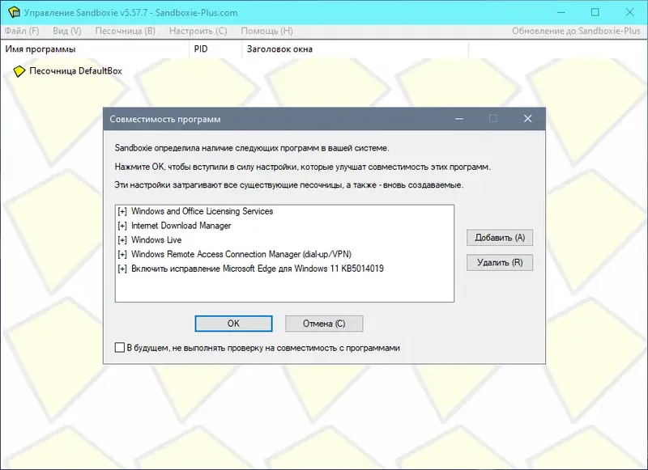648x470 pixels.
Task: Close the main Sandboxie window
Action: click(x=629, y=12)
